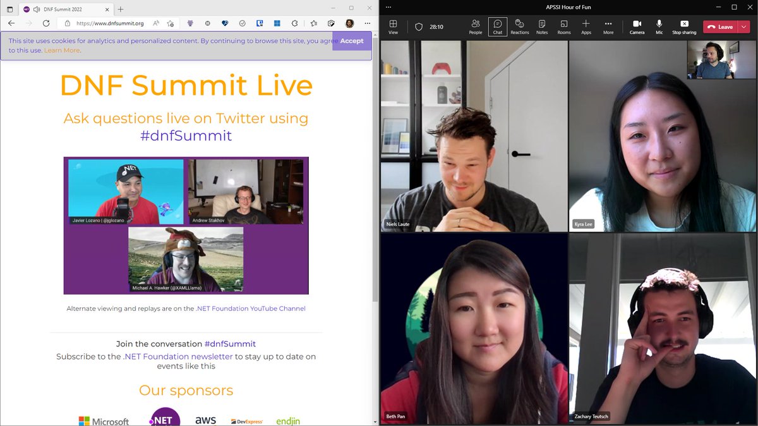This screenshot has width=758, height=426.
Task: Open the Learn More cookie link
Action: point(62,50)
